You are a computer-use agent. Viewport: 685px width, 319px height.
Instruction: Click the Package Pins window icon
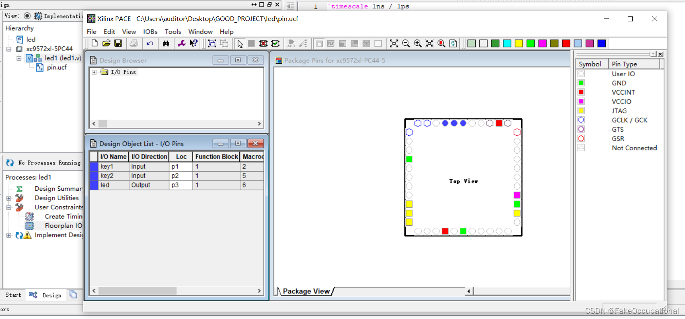coord(279,60)
